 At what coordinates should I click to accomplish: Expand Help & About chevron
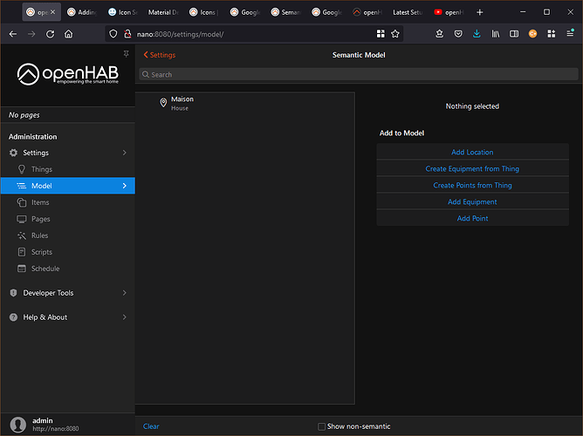(x=125, y=317)
